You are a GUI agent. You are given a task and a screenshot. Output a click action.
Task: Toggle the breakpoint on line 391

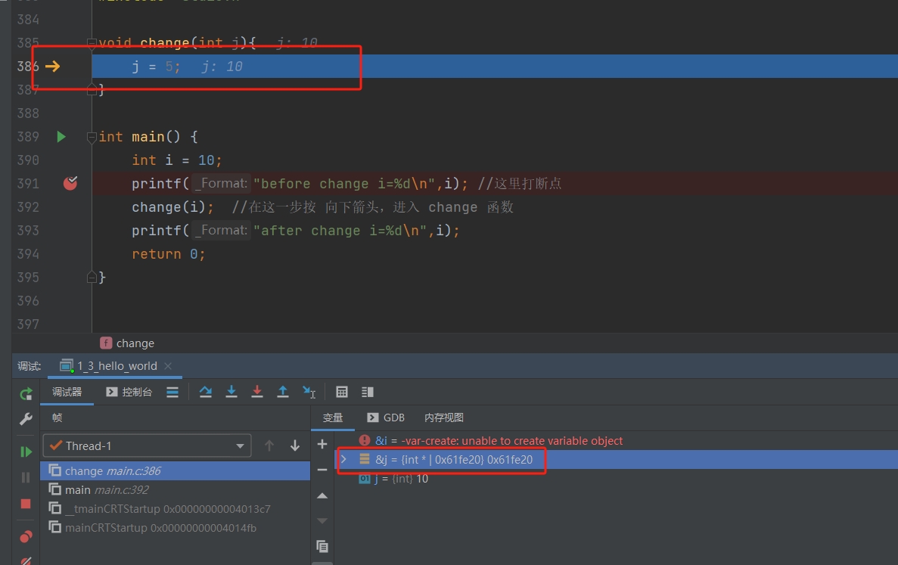pos(70,183)
